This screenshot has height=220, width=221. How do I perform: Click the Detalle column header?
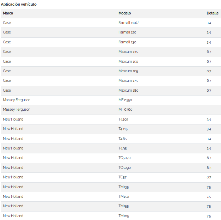coord(212,13)
